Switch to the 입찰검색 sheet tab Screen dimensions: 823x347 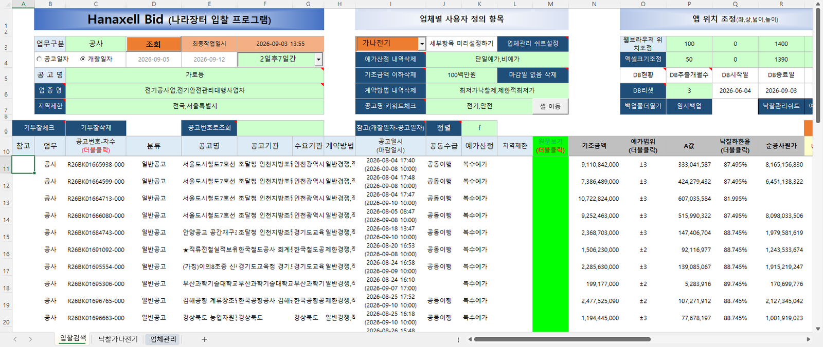pyautogui.click(x=73, y=338)
